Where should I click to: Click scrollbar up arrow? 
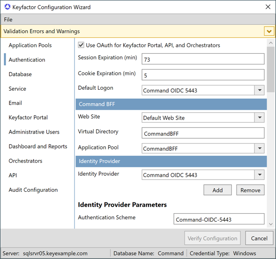[x=271, y=43]
